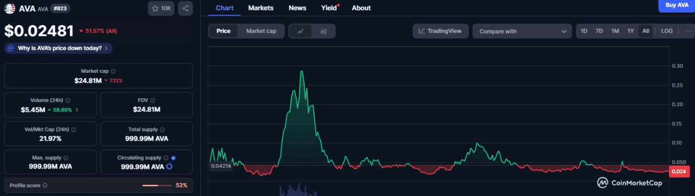Open the chart more options ellipsis

[688, 31]
